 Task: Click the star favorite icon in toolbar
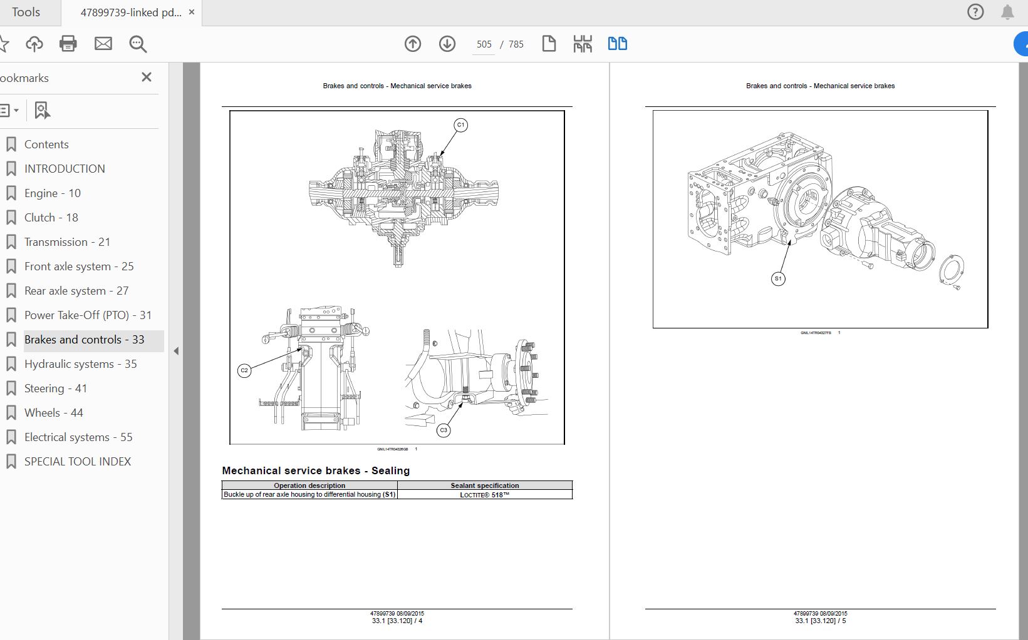click(4, 44)
